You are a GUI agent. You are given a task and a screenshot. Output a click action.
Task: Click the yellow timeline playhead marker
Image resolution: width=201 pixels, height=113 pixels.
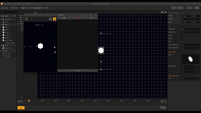(x=29, y=101)
